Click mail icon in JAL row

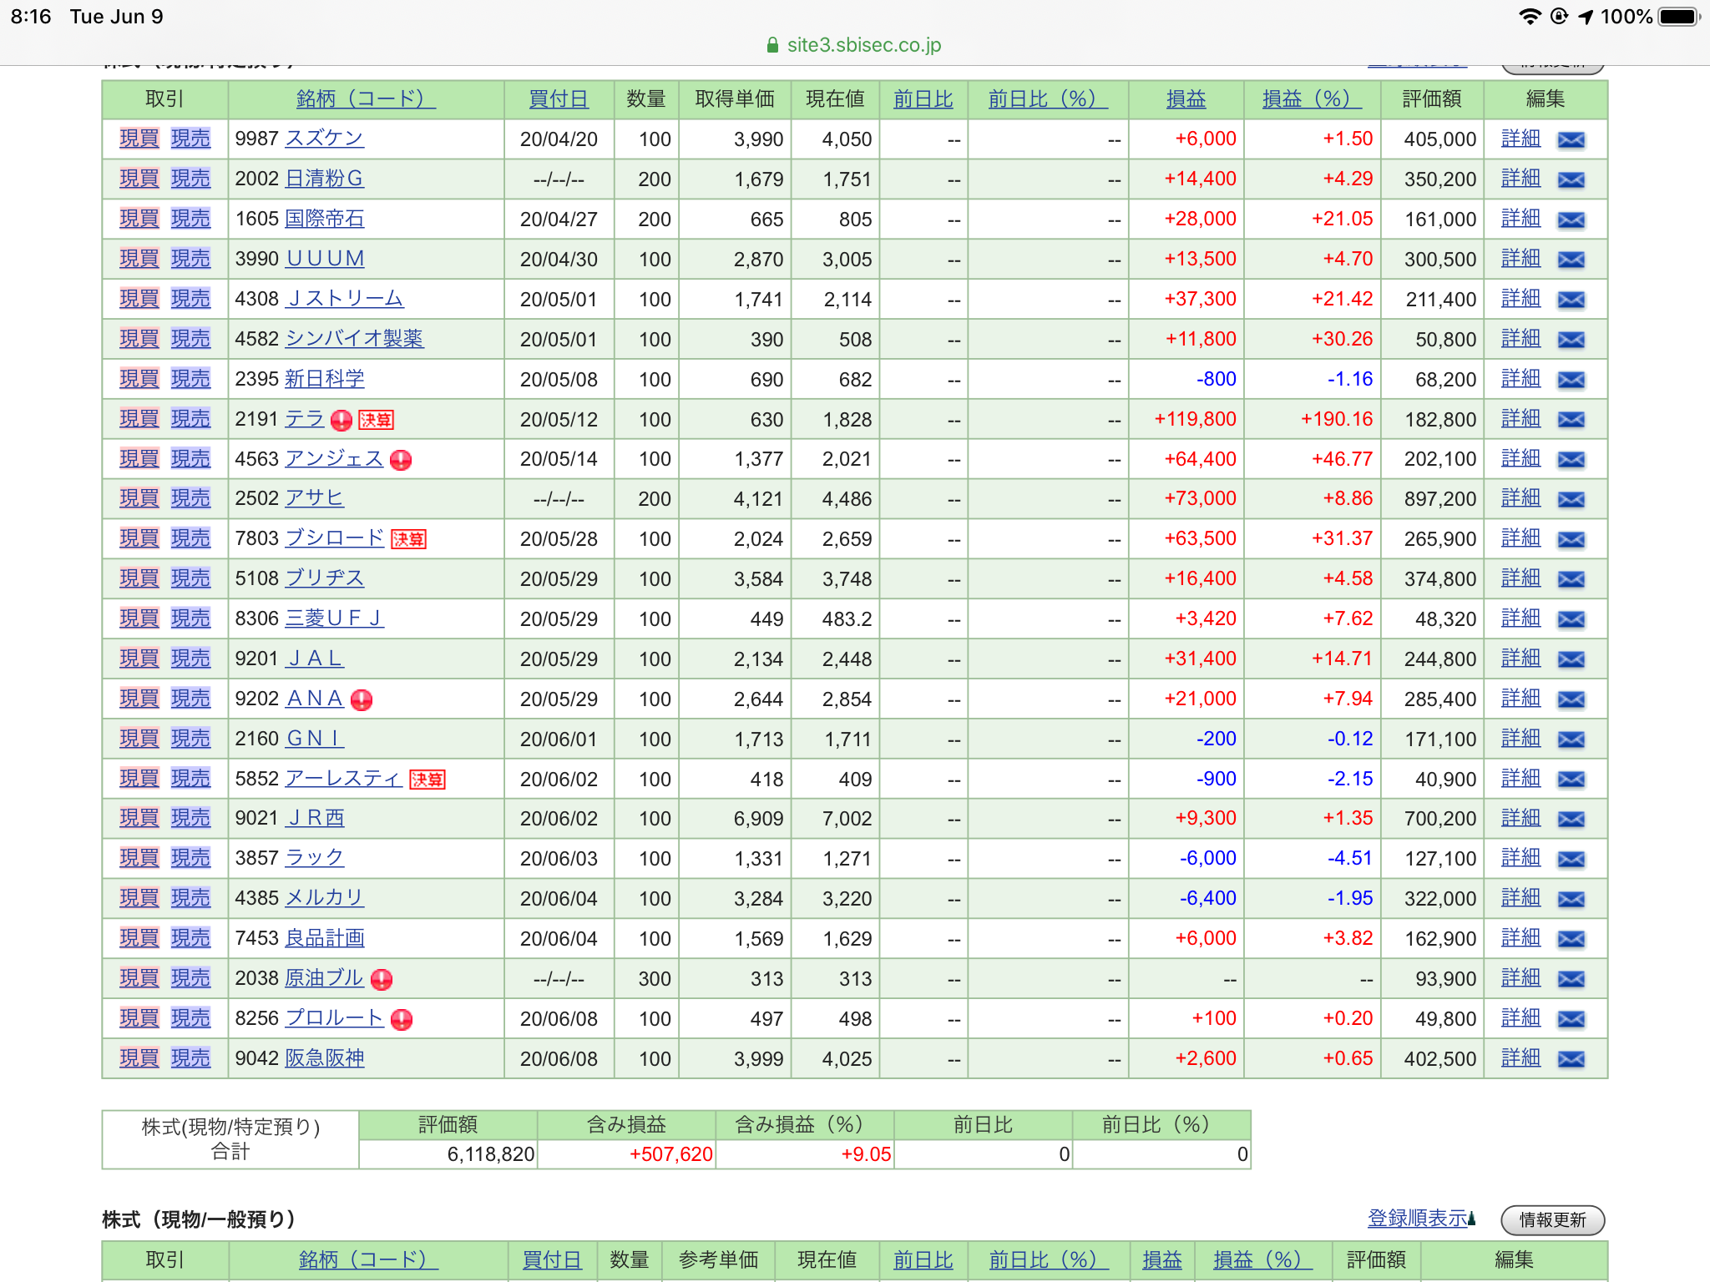tap(1571, 659)
